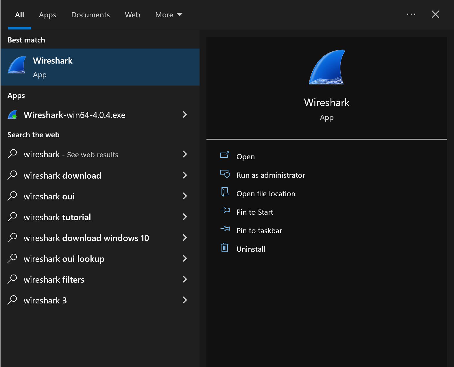This screenshot has width=454, height=367.
Task: Click the Pin to Start pin icon
Action: (x=225, y=210)
